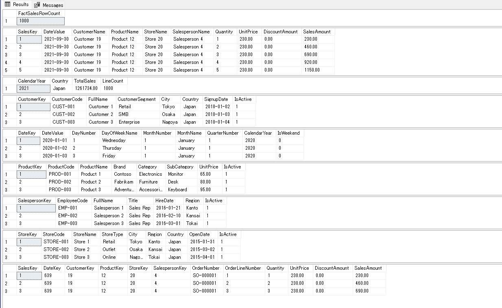The height and width of the screenshot is (308, 502).
Task: Select the DayNumber column header
Action: pos(85,133)
